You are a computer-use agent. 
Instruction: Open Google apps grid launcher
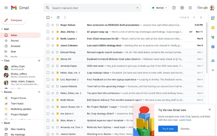(x=190, y=8)
